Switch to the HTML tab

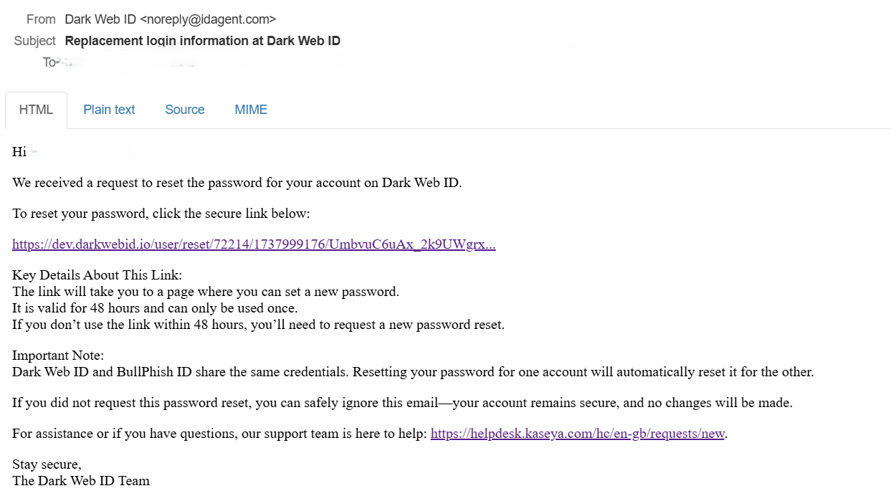tap(36, 110)
